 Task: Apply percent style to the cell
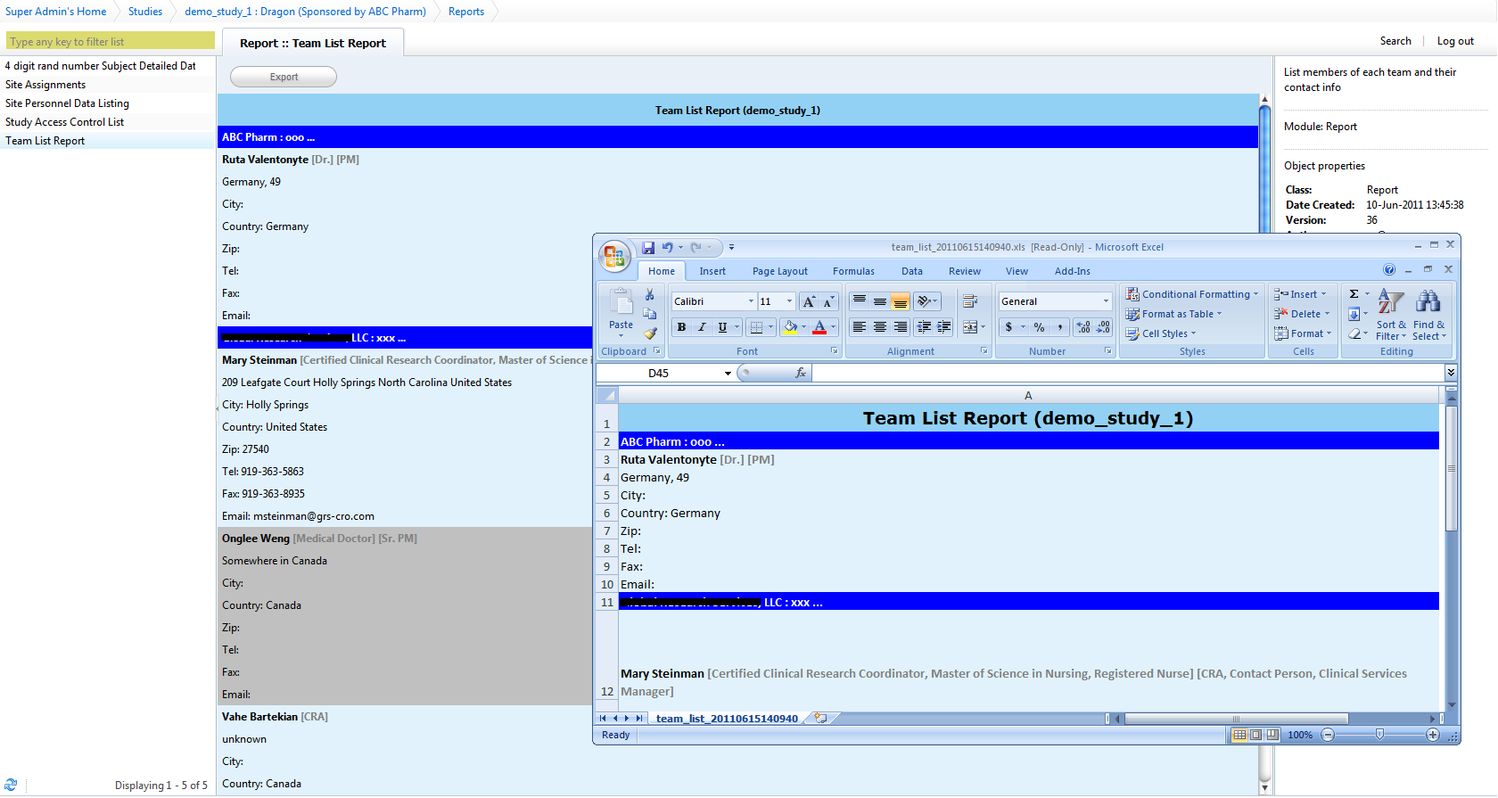tap(1039, 327)
